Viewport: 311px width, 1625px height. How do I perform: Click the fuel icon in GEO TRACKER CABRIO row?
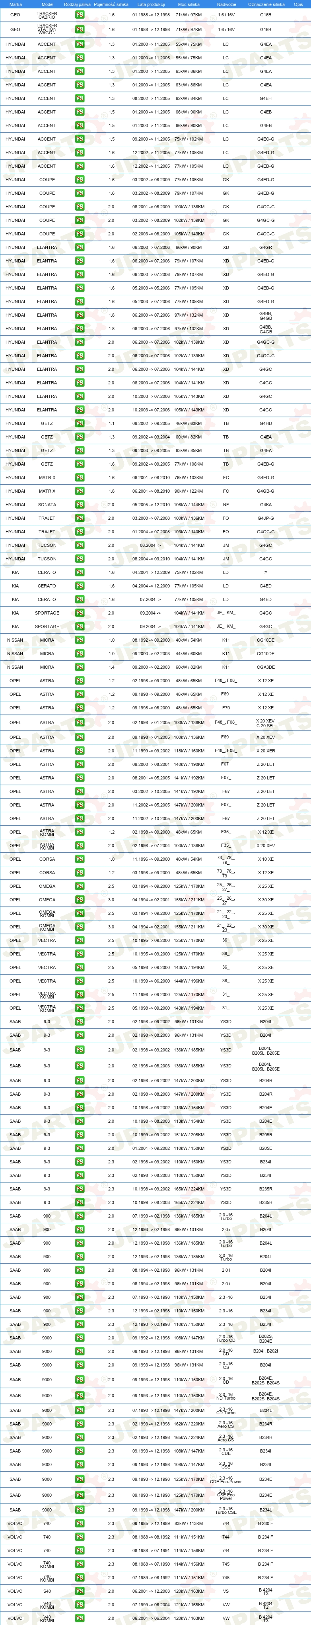(x=79, y=15)
